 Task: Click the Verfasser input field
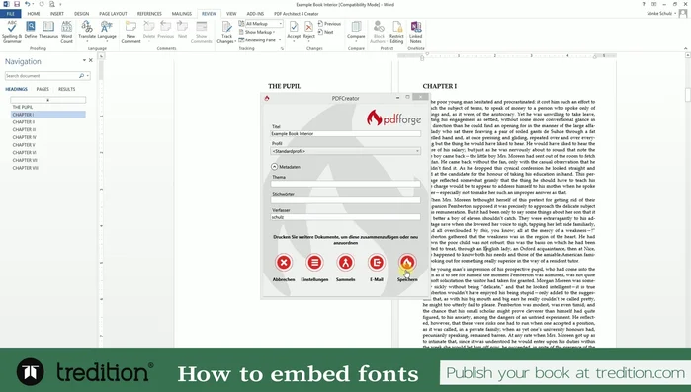coord(346,217)
